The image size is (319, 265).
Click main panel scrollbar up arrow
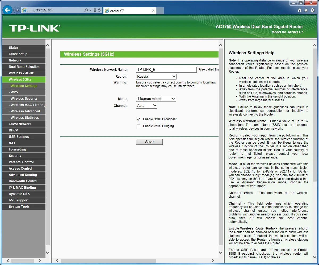click(221, 45)
